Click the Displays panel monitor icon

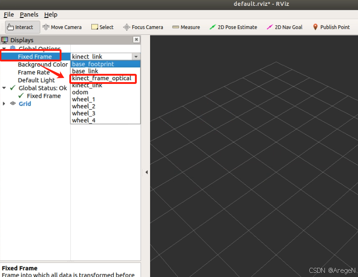[x=5, y=40]
